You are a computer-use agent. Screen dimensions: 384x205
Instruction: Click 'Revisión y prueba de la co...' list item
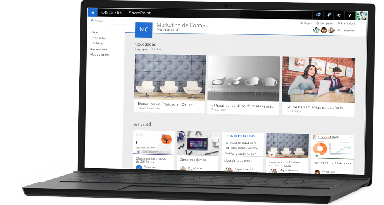(241, 153)
